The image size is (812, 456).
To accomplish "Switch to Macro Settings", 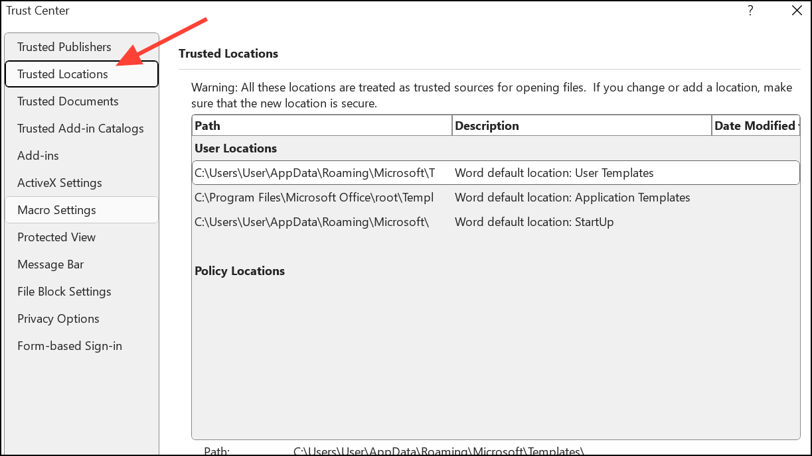I will (x=56, y=209).
